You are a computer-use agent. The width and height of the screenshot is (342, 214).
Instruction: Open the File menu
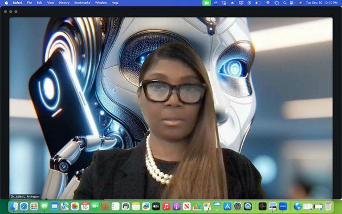pos(29,3)
